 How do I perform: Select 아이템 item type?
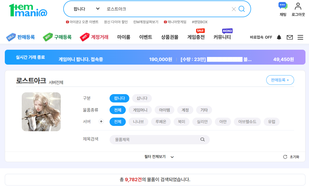coord(164,110)
